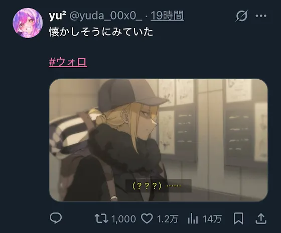This screenshot has width=281, height=233.
Task: Reply using the speech bubble icon
Action: coord(56,218)
